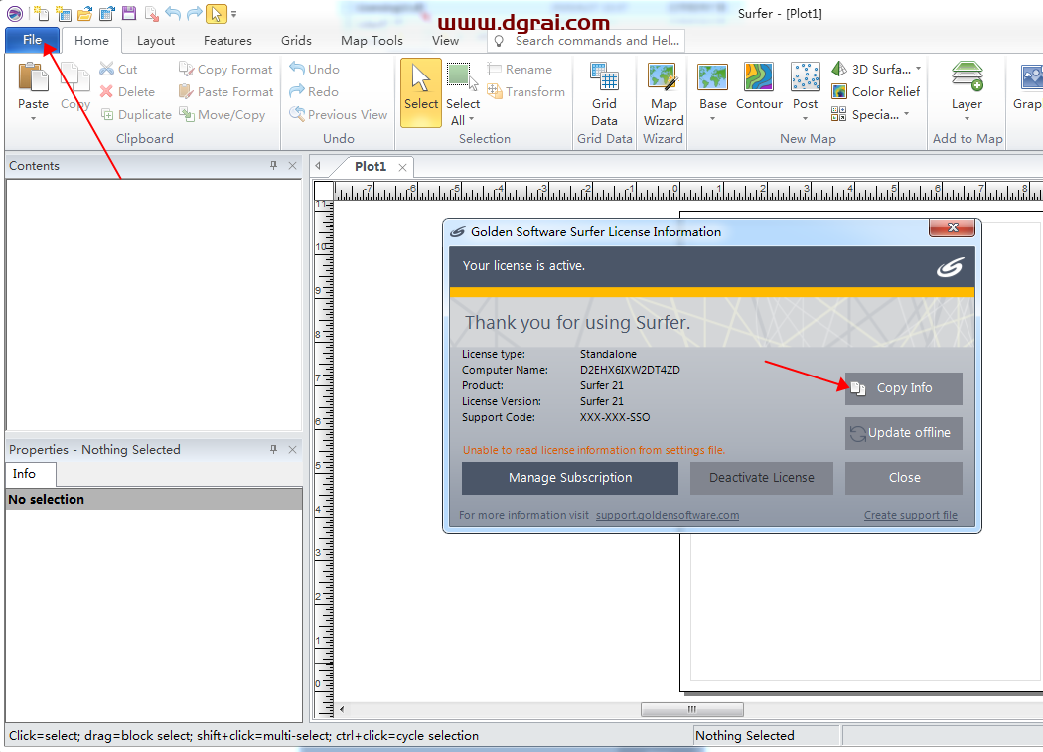Go to the Map Tools tab
Viewport: 1043px width, 752px height.
[x=372, y=41]
